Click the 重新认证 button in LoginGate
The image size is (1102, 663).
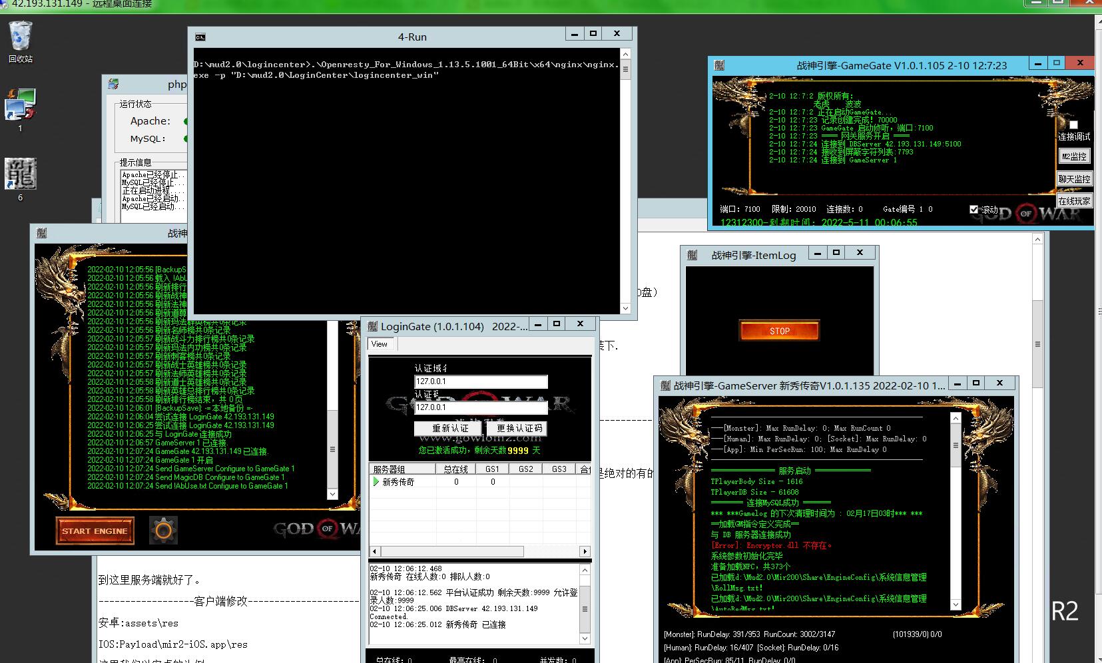click(450, 428)
